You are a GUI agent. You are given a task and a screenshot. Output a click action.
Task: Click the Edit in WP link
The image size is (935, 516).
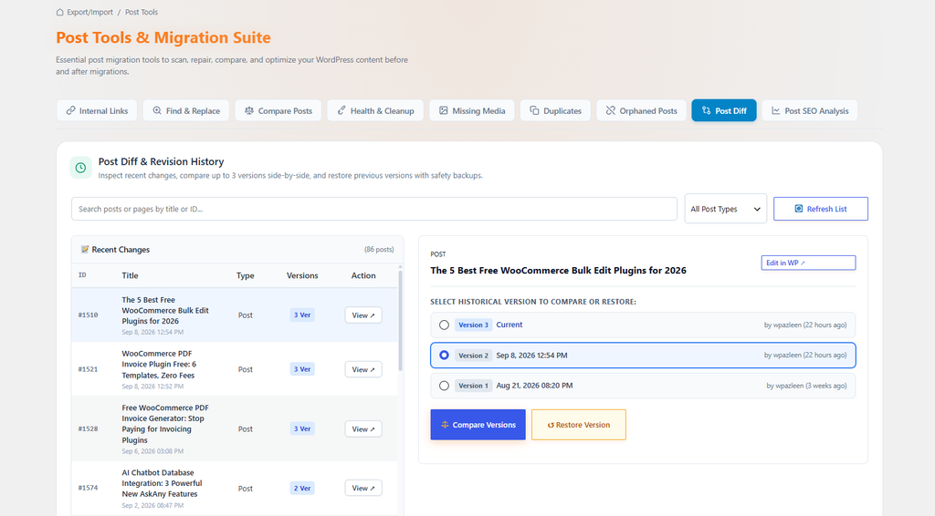(808, 263)
